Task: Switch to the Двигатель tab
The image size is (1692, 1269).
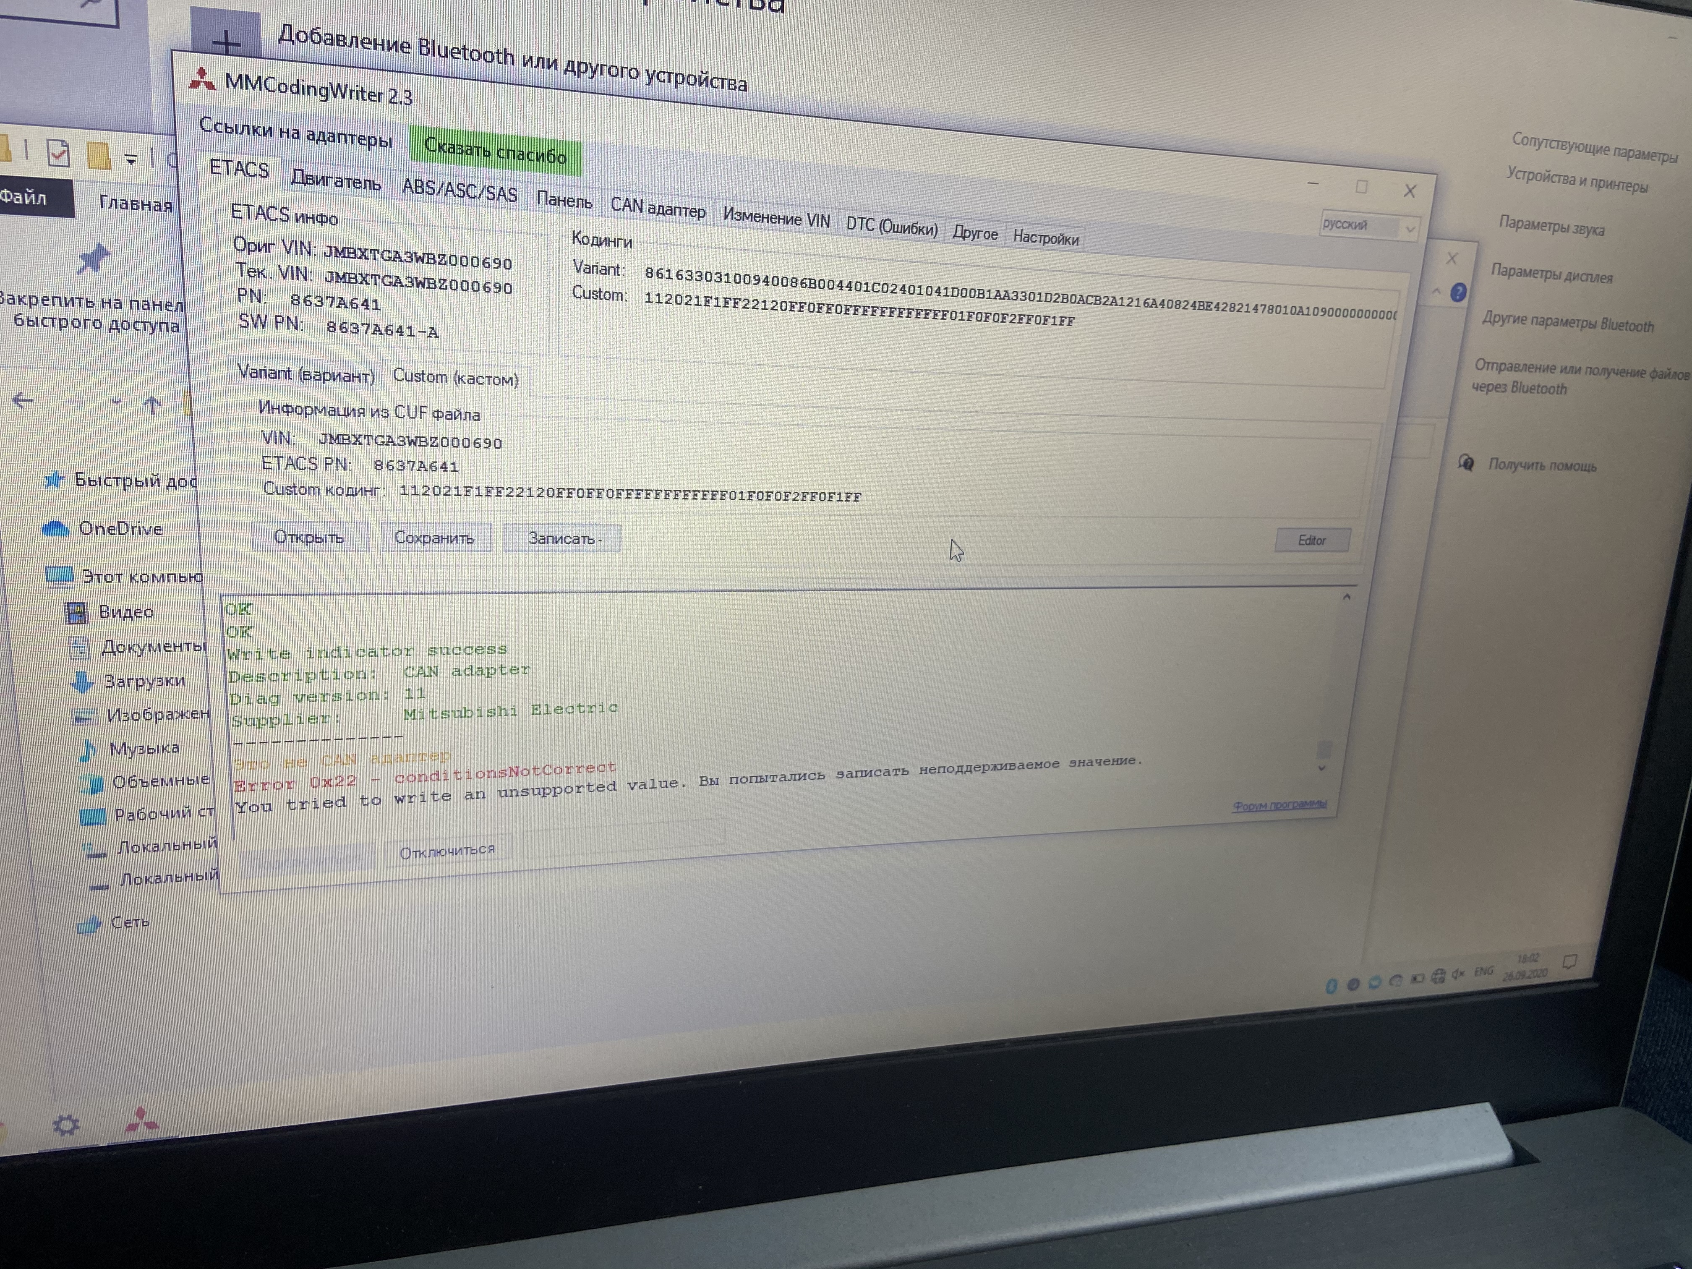Action: point(336,181)
